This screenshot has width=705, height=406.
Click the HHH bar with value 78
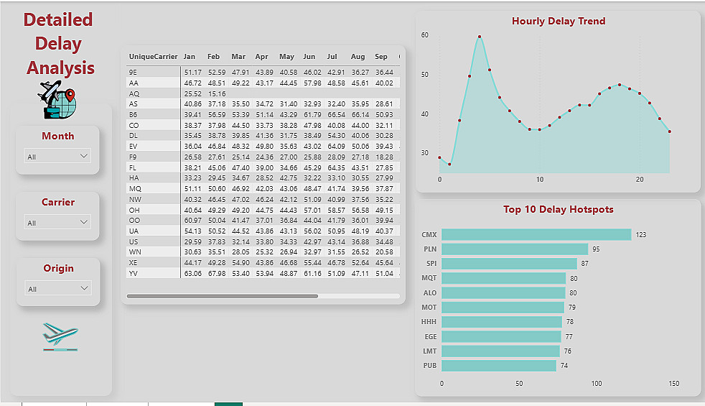coord(502,321)
